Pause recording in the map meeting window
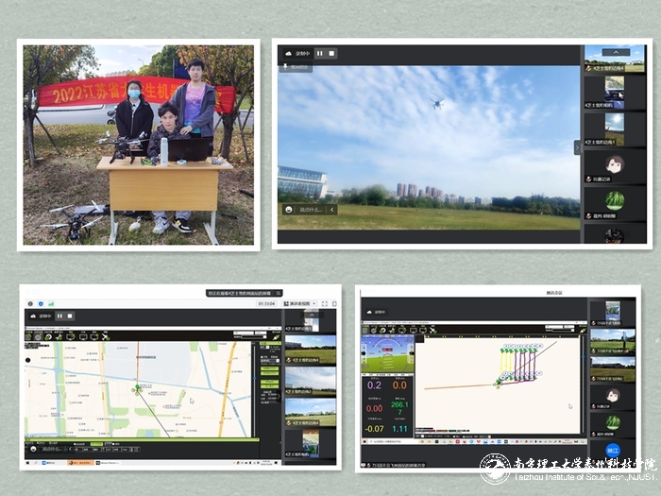The image size is (661, 496). coord(59,316)
